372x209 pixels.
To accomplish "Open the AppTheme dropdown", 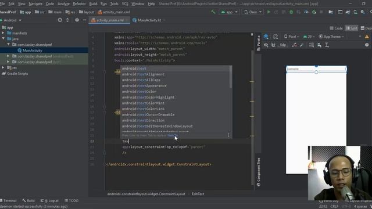I will (331, 37).
